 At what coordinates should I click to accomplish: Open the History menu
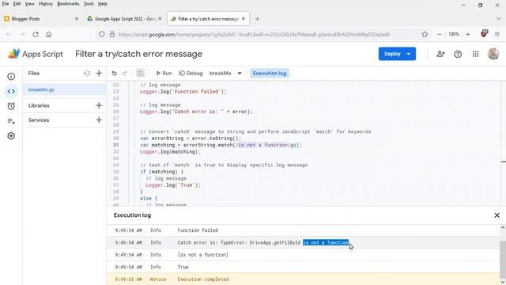(x=46, y=4)
